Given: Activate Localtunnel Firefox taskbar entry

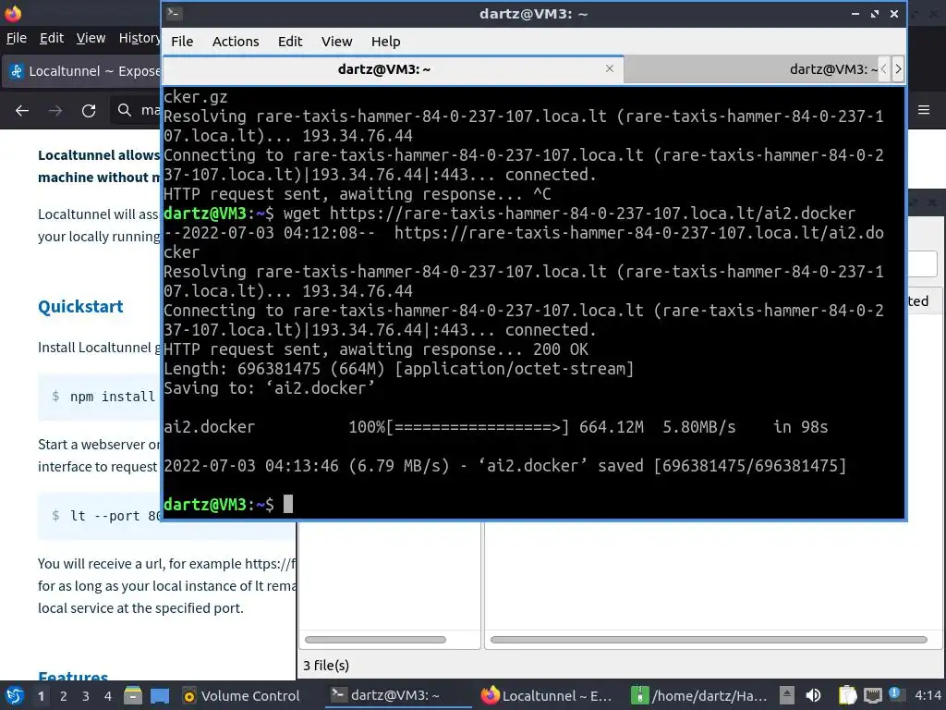Looking at the screenshot, I should pyautogui.click(x=547, y=696).
